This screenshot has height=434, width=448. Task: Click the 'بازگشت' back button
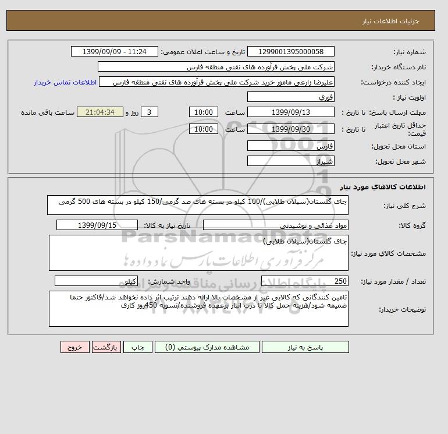click(106, 347)
